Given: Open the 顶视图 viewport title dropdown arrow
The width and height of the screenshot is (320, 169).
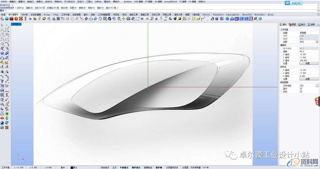Looking at the screenshot, I should [20, 24].
